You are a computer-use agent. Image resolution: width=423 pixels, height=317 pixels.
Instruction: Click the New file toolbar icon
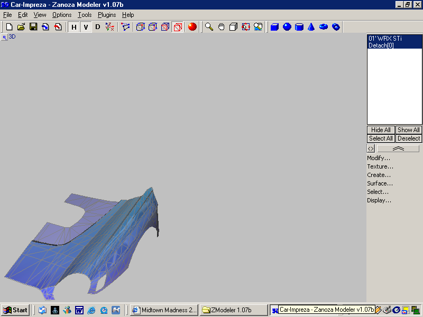tap(9, 26)
